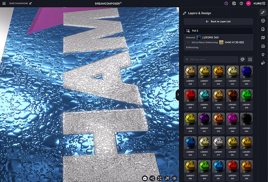
Task: Select LUXOR 332 swatch
Action: [x=218, y=100]
